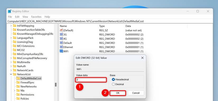Image resolution: width=218 pixels, height=101 pixels.
Task: Open the File menu
Action: tap(10, 17)
